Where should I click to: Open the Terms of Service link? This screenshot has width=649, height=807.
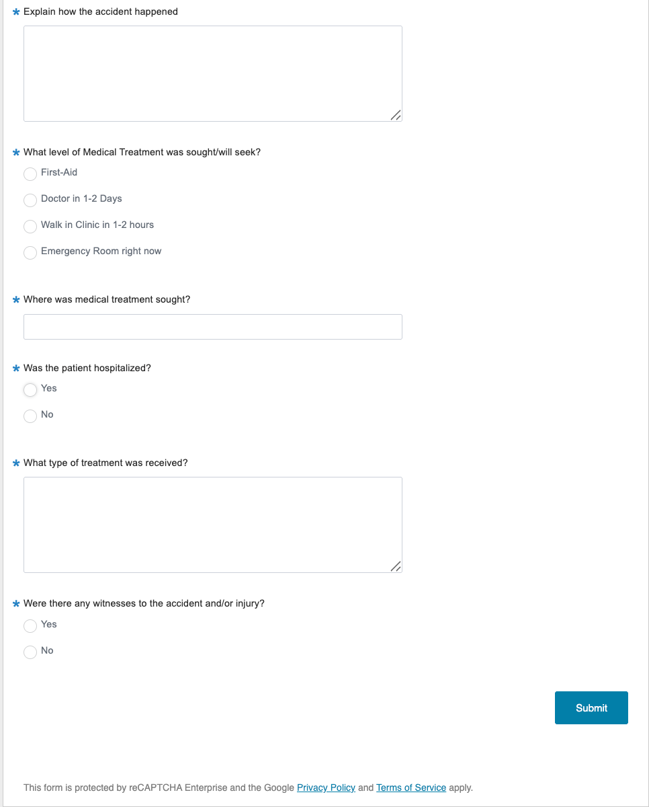click(x=411, y=787)
